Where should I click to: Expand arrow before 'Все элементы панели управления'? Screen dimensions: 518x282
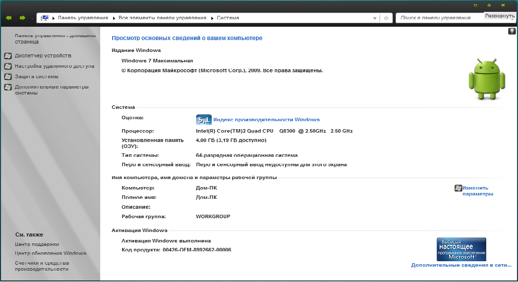(114, 18)
